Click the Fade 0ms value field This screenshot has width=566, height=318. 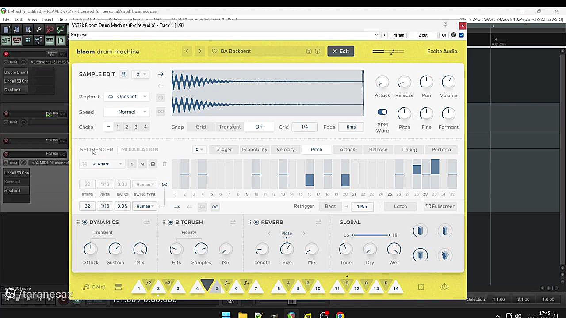click(x=351, y=127)
